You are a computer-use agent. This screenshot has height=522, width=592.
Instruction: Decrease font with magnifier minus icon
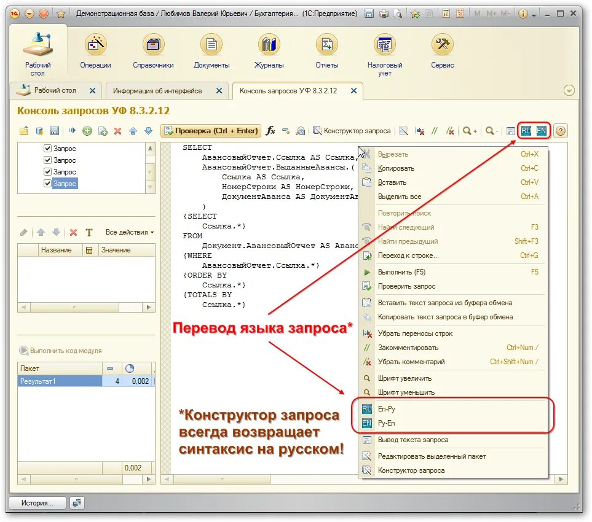[x=492, y=131]
